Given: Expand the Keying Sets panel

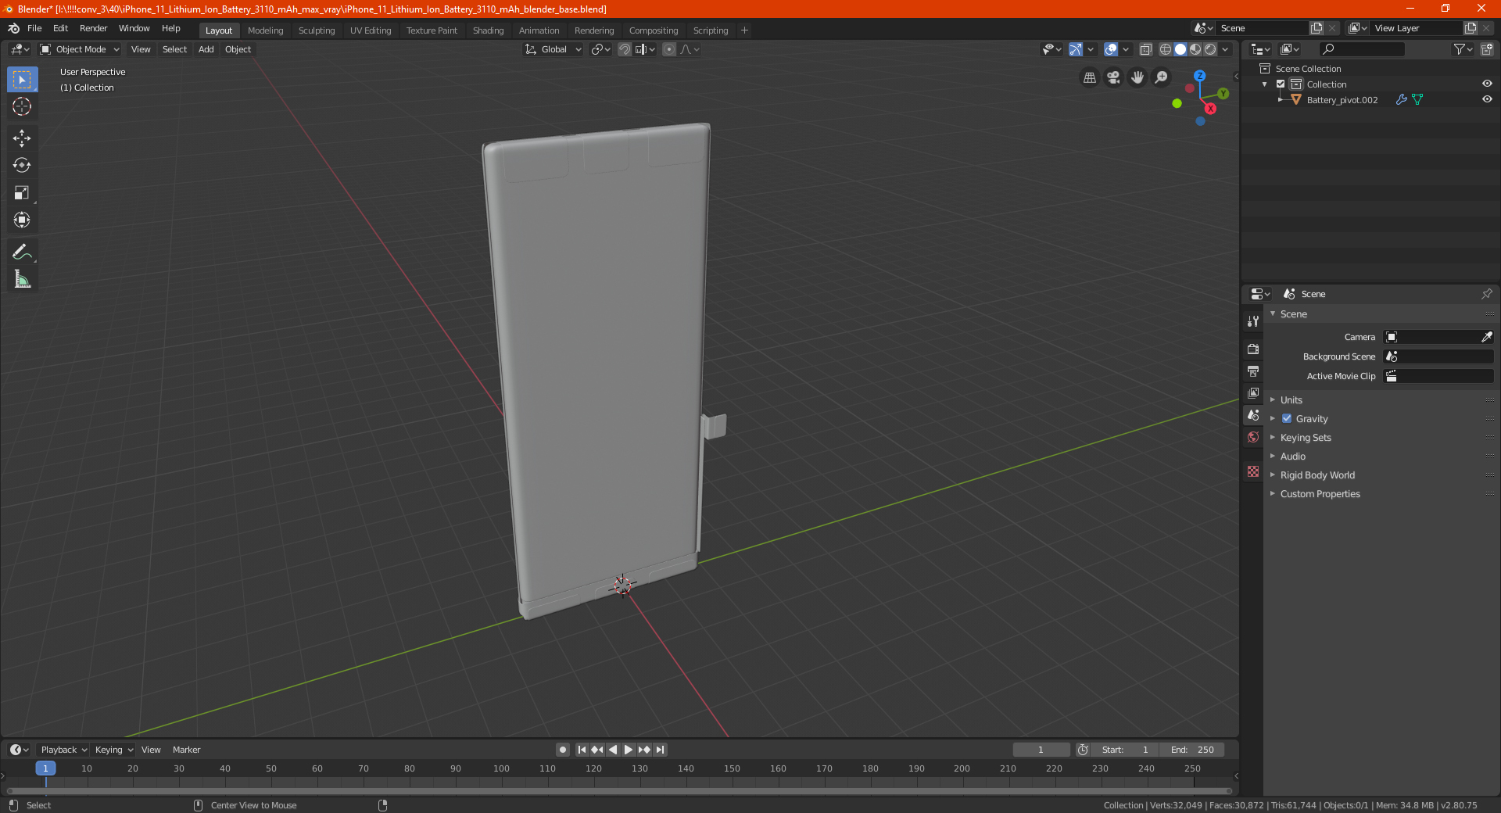Looking at the screenshot, I should (1306, 437).
